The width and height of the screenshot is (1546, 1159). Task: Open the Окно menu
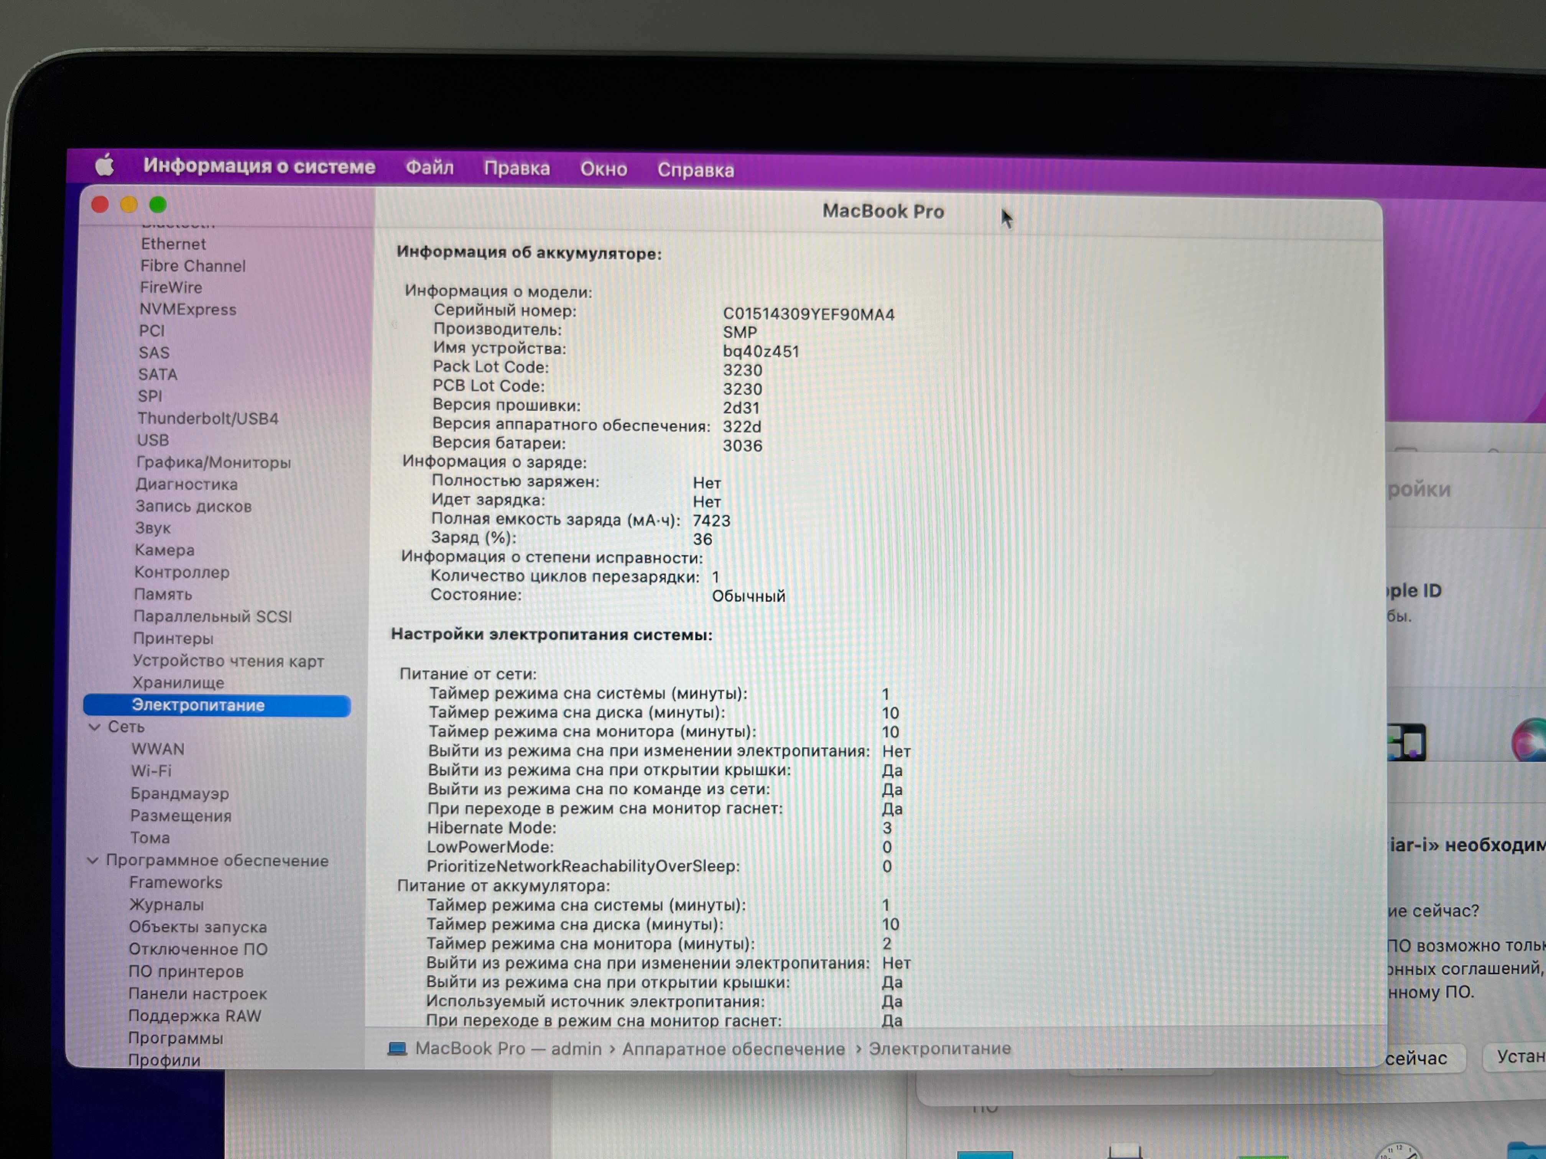603,169
